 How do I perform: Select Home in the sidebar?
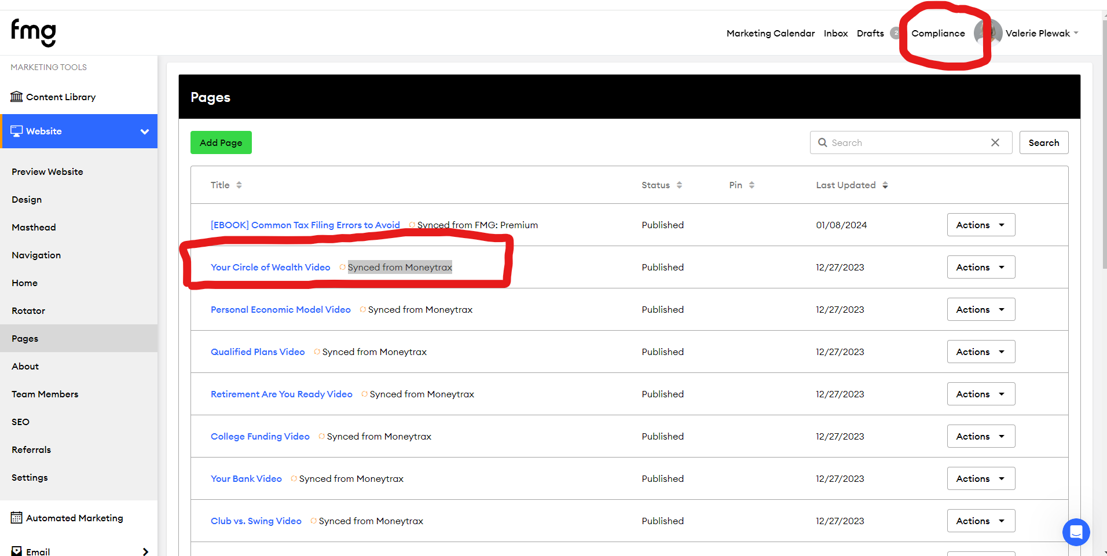24,283
